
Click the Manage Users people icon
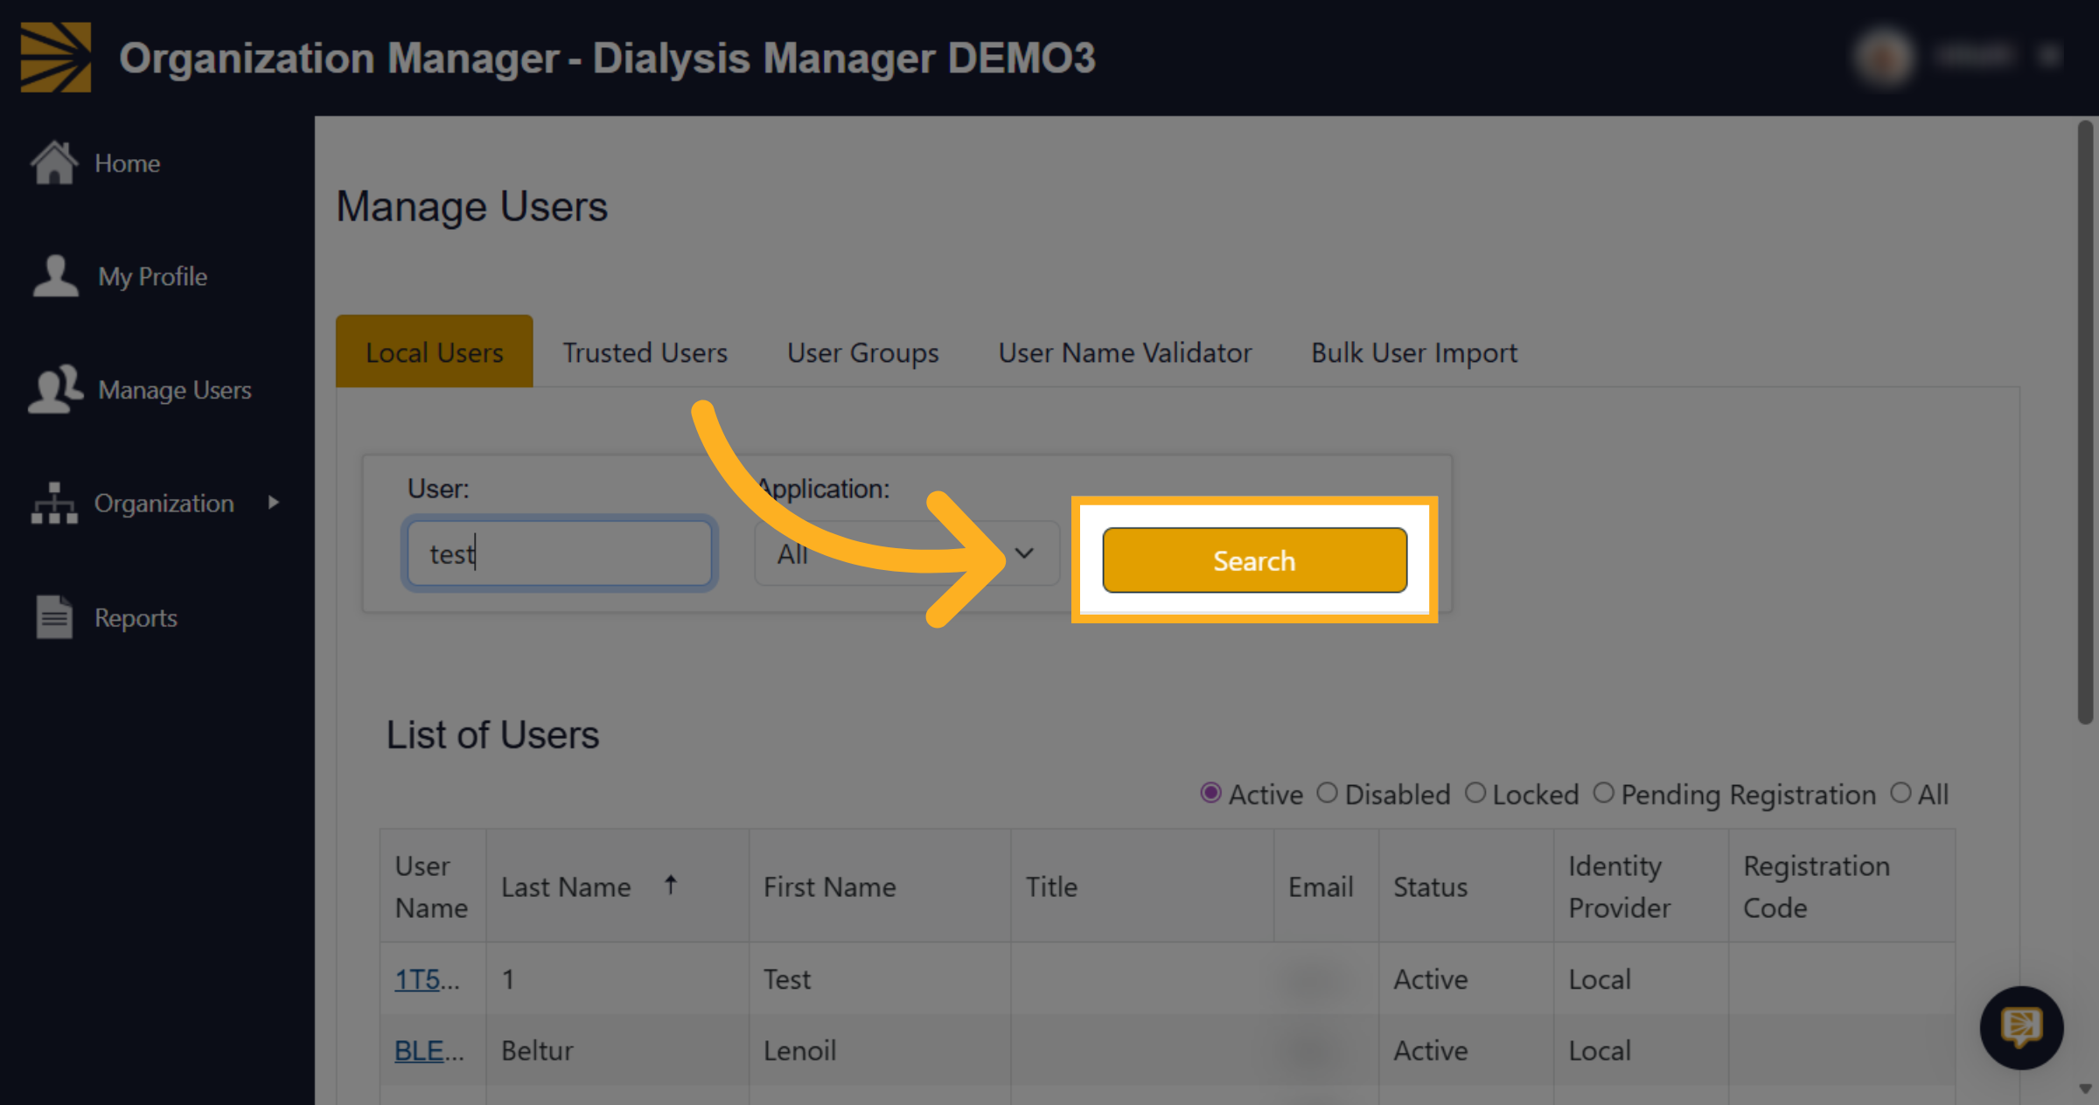[56, 389]
